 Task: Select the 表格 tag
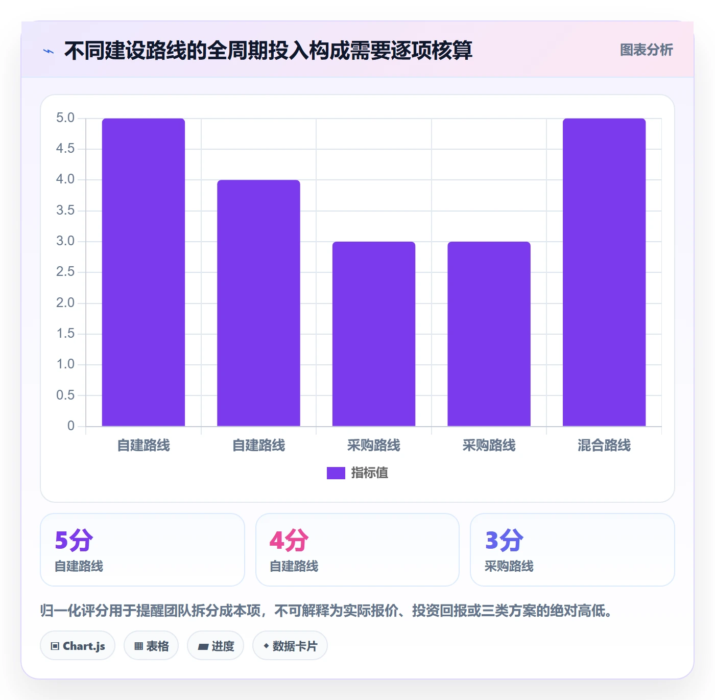coord(151,646)
